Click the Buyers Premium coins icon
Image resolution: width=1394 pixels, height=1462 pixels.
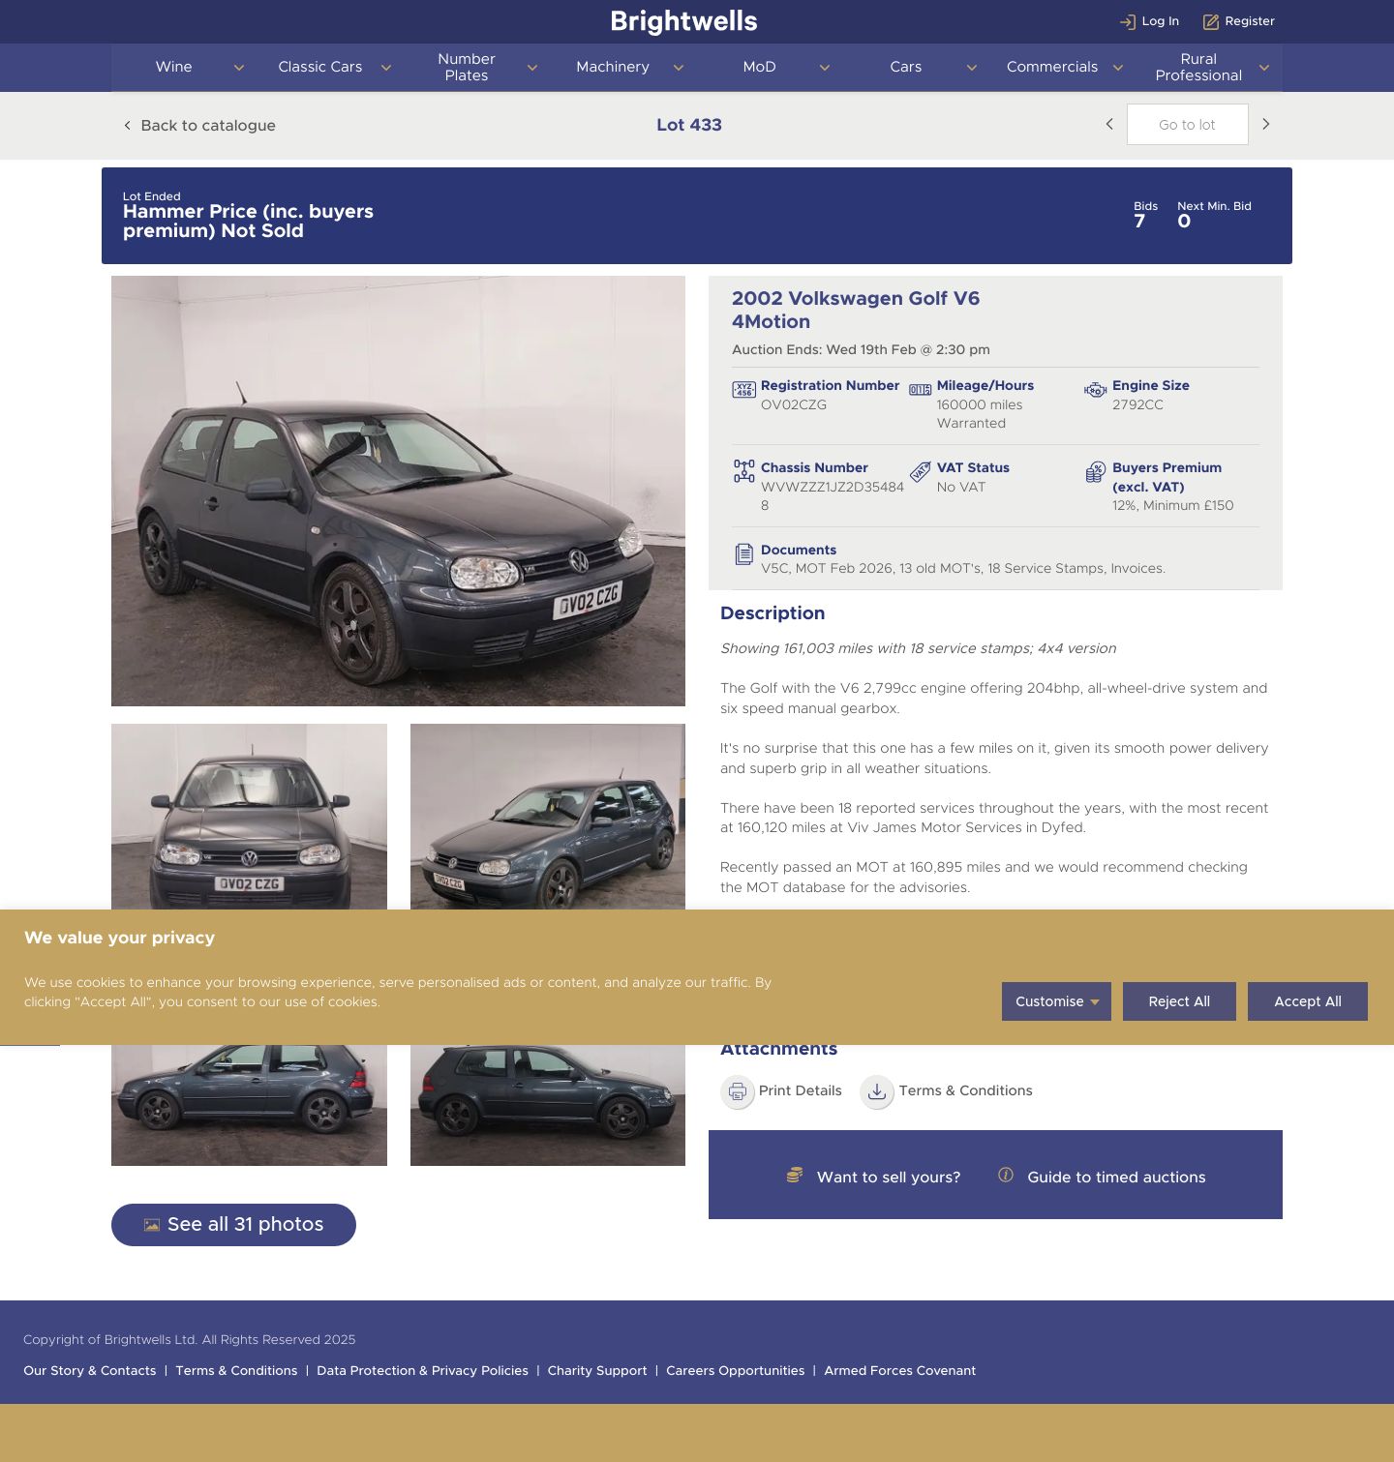tap(1095, 471)
